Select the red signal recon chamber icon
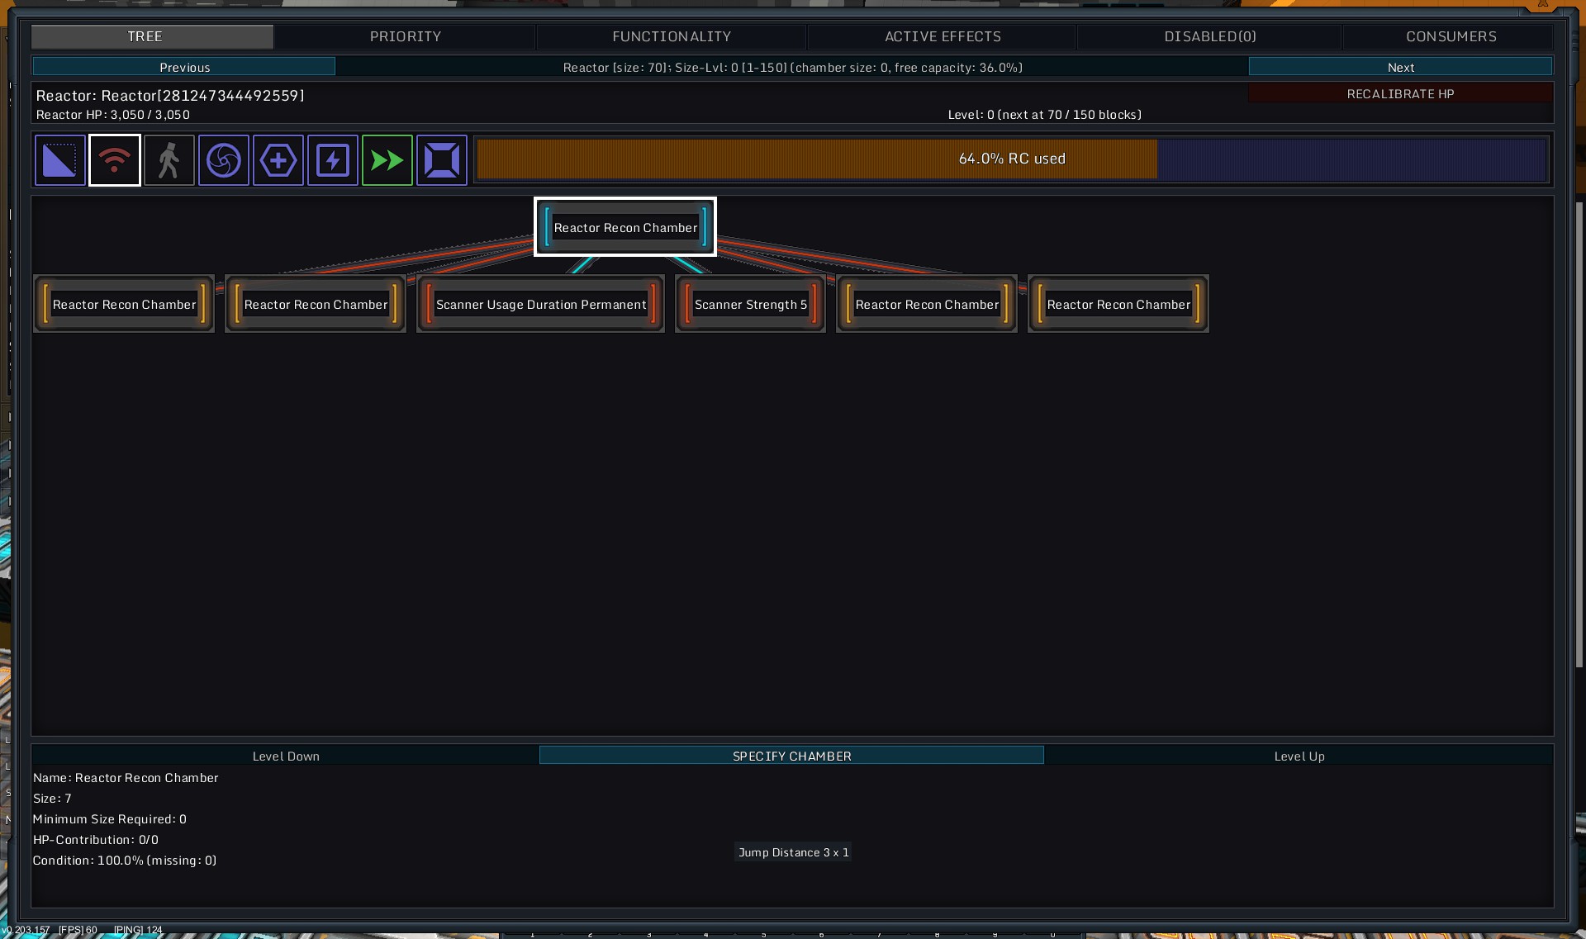The width and height of the screenshot is (1586, 939). (115, 160)
